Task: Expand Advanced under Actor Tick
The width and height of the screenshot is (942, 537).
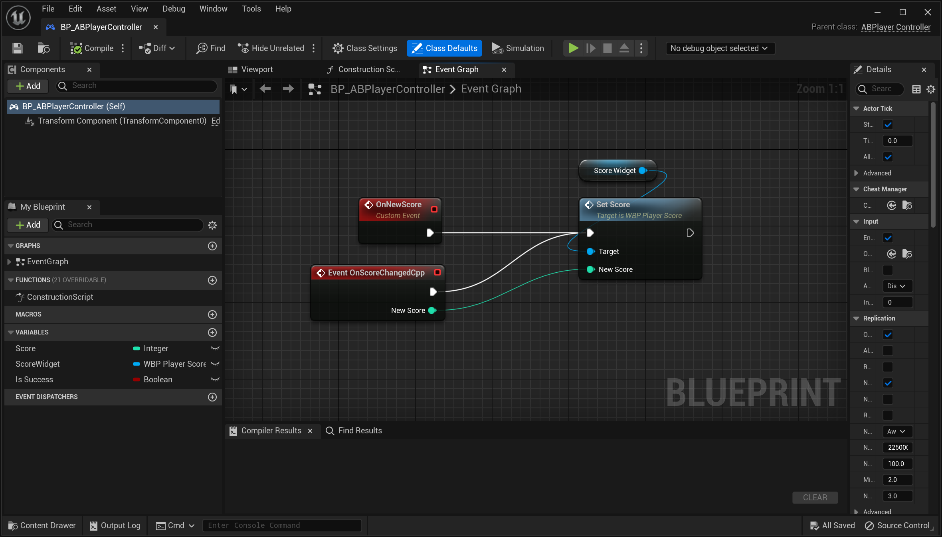Action: pyautogui.click(x=856, y=173)
